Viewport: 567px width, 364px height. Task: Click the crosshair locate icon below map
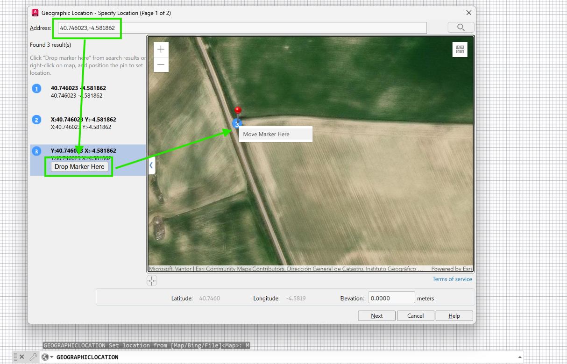pos(152,280)
